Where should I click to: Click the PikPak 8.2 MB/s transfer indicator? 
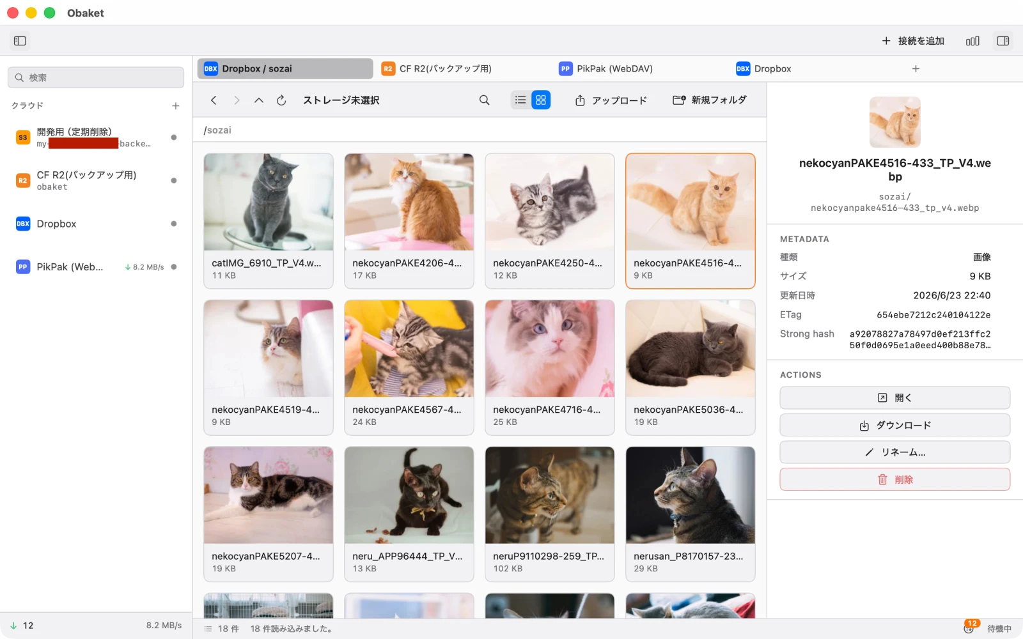144,267
